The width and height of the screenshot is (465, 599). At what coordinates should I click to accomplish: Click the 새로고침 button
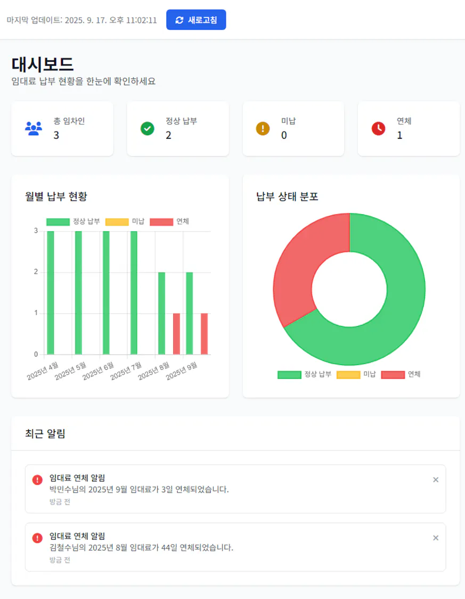(x=196, y=20)
